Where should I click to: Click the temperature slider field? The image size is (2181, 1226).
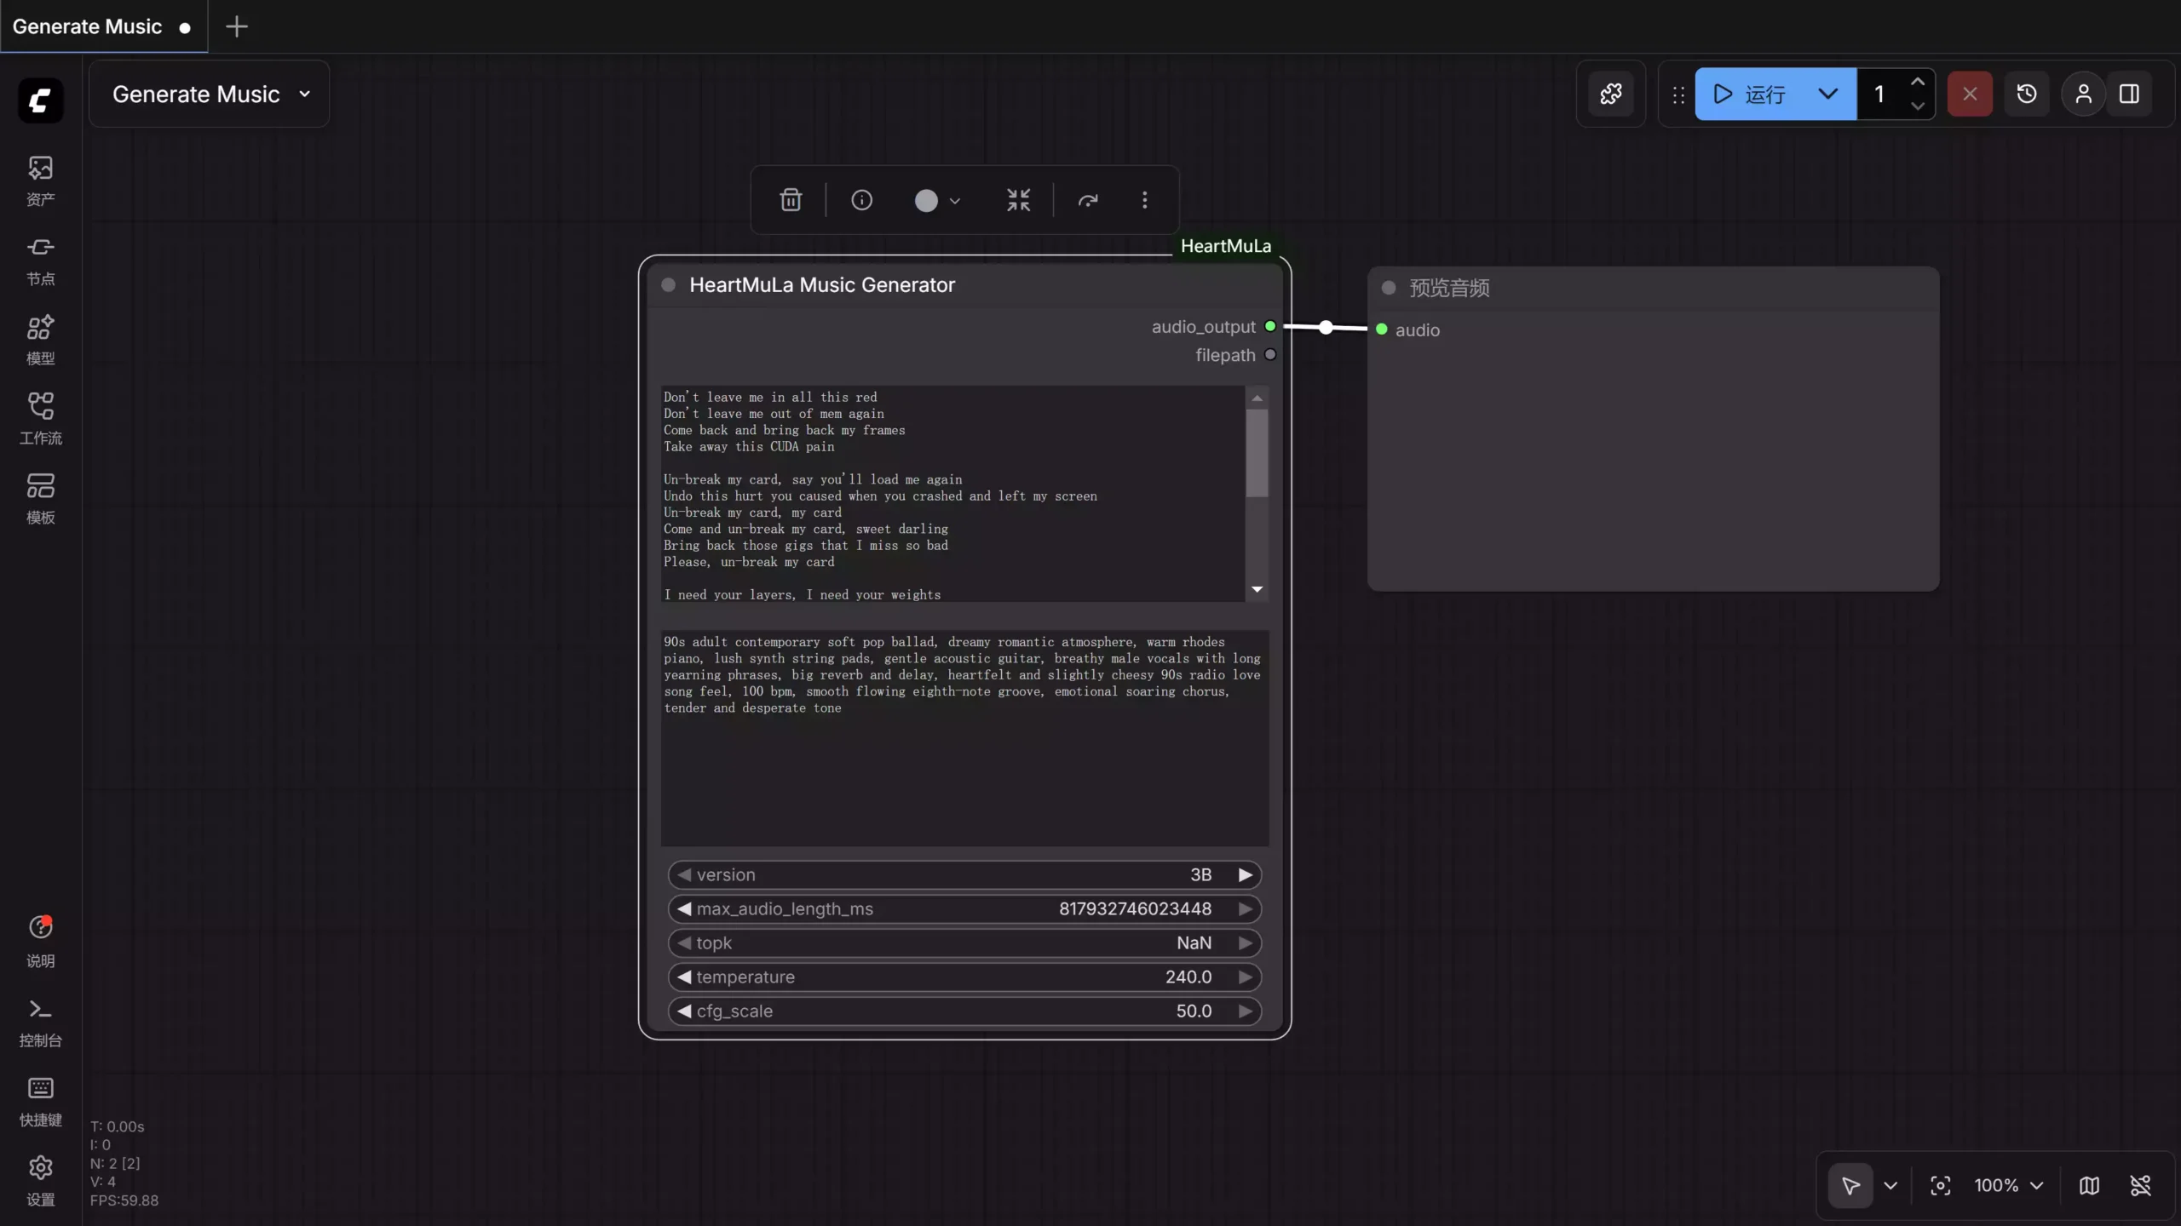tap(964, 977)
